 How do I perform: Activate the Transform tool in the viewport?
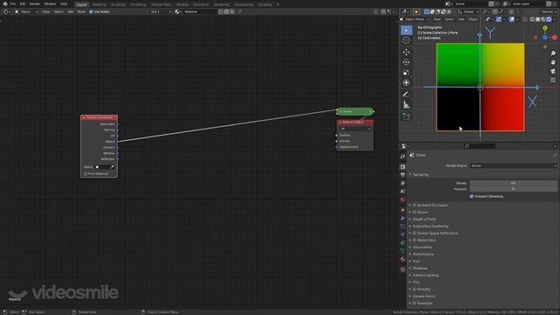[x=406, y=83]
